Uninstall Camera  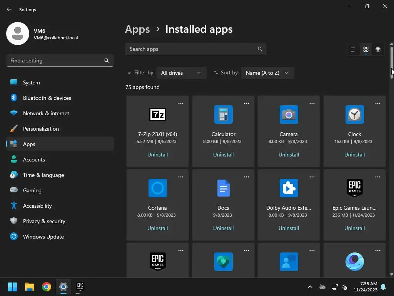289,155
